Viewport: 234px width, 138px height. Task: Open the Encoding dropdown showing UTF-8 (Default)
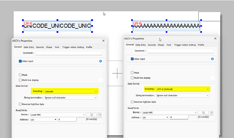183,89
